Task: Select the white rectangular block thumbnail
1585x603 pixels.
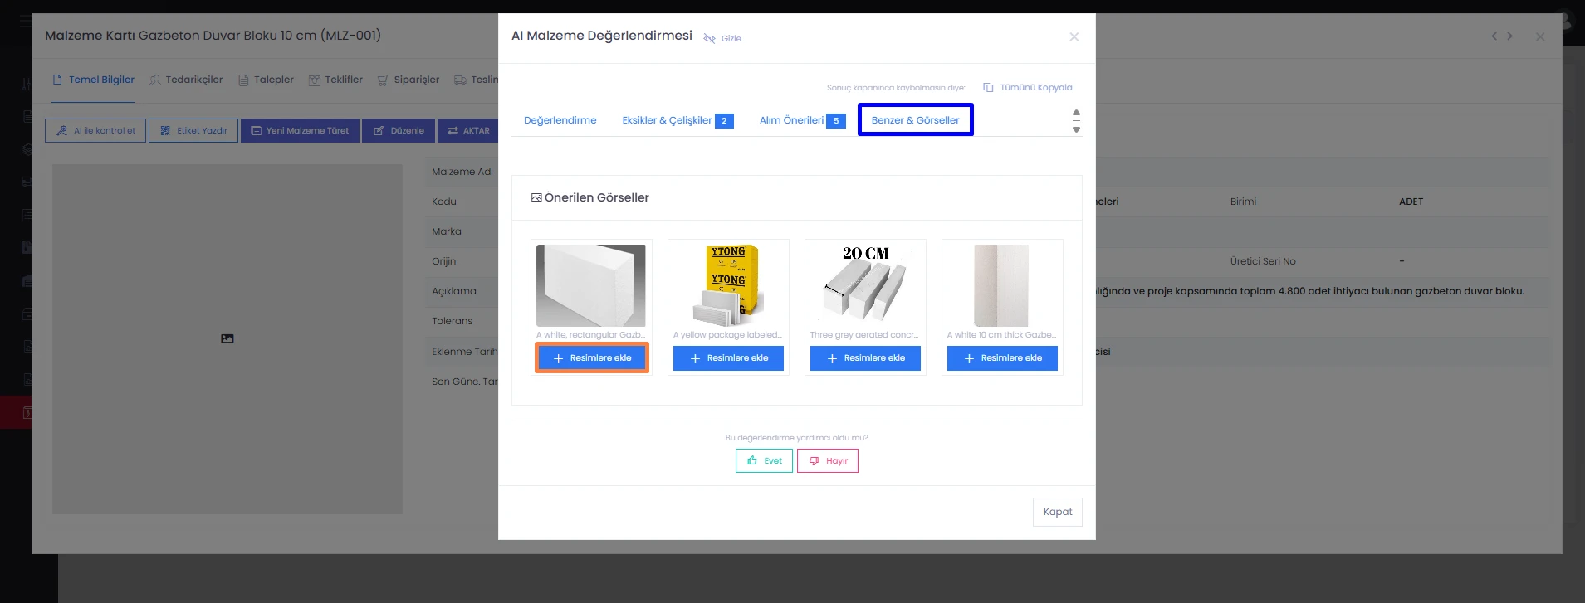Action: click(x=591, y=285)
